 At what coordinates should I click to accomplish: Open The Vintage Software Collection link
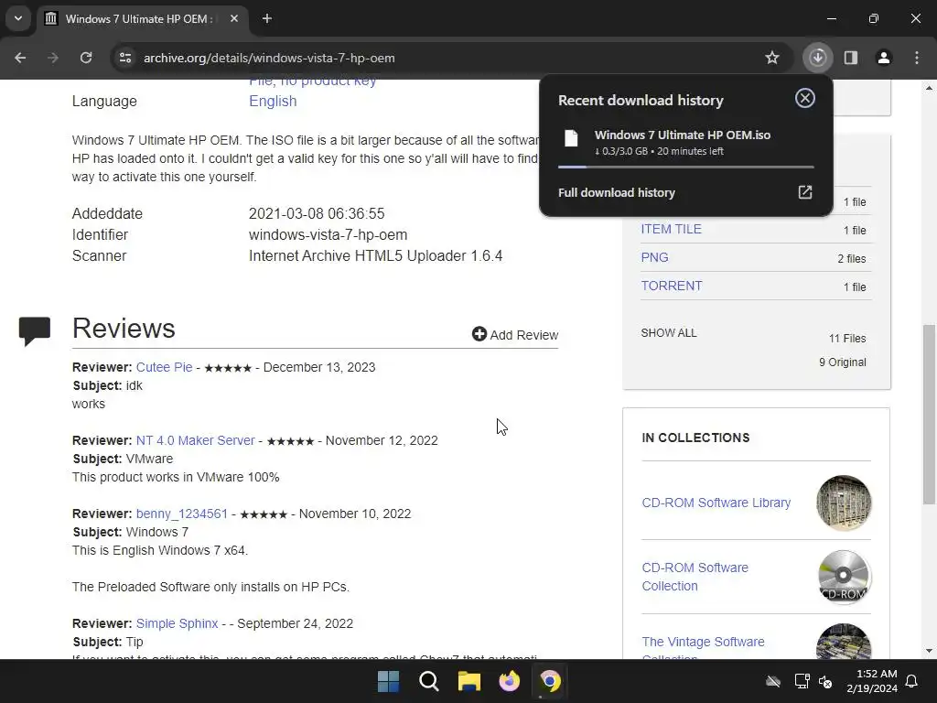pyautogui.click(x=704, y=648)
